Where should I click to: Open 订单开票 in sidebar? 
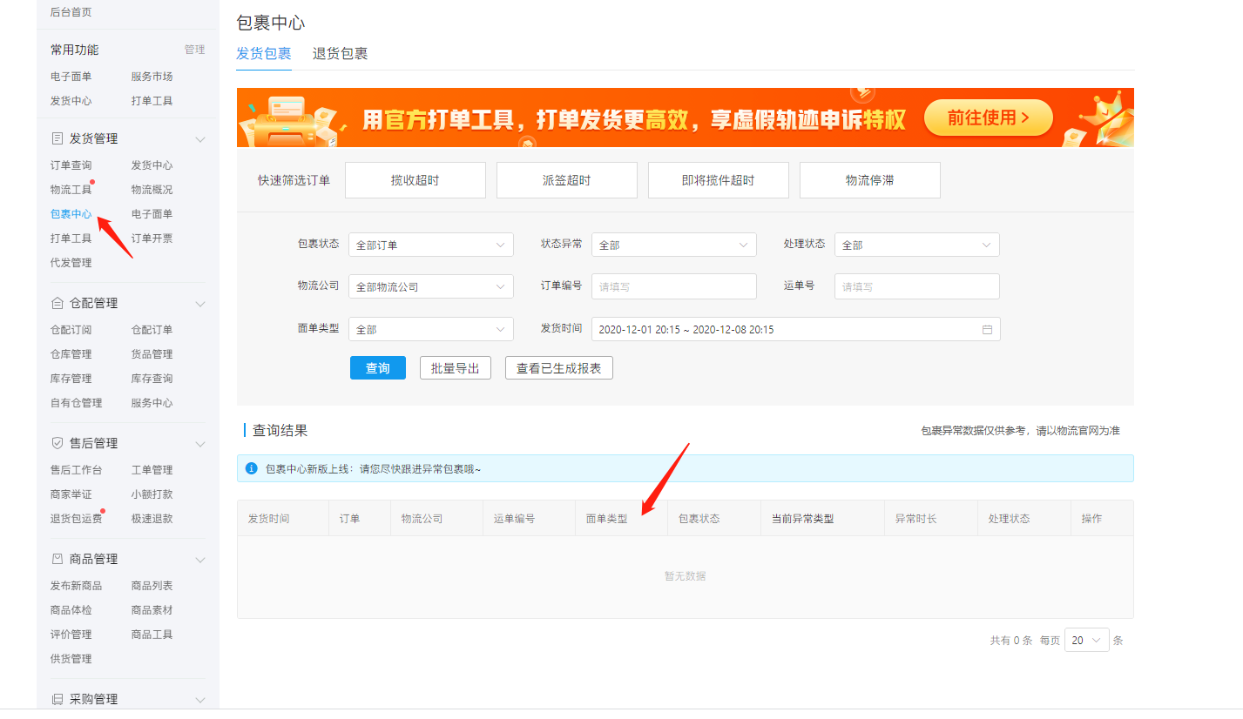click(152, 239)
